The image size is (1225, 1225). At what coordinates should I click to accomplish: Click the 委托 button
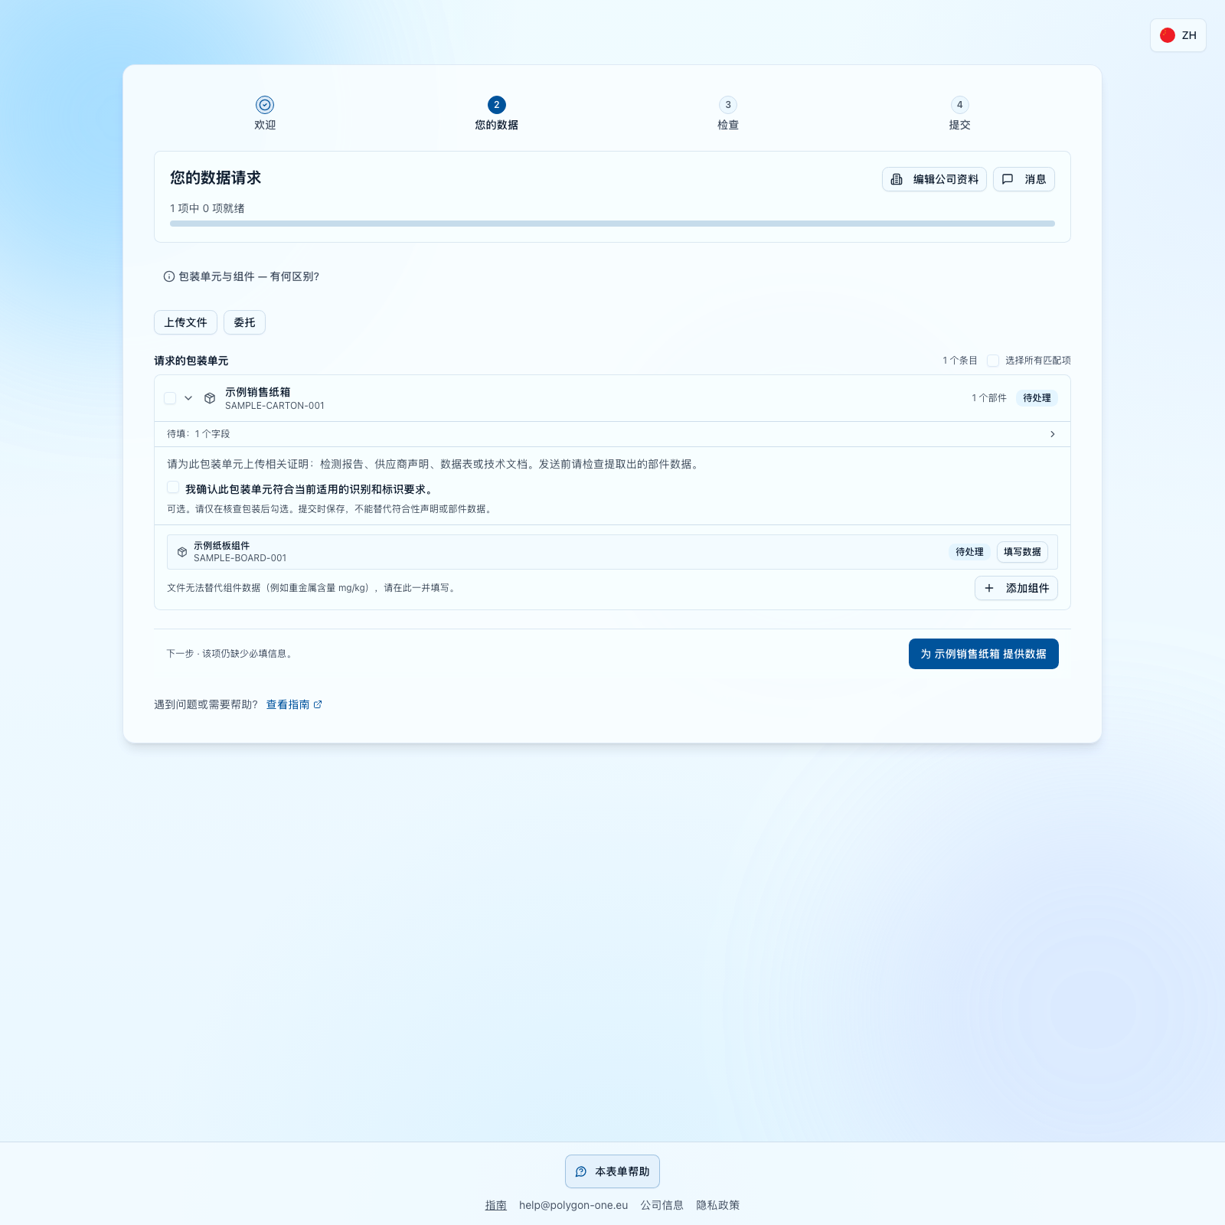coord(245,322)
